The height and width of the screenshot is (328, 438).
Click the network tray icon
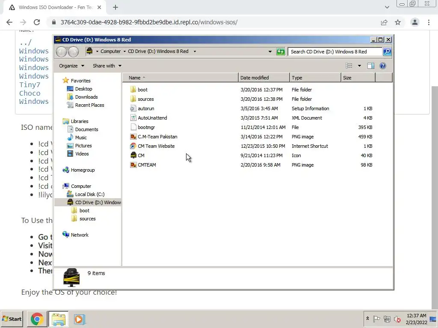(x=387, y=319)
